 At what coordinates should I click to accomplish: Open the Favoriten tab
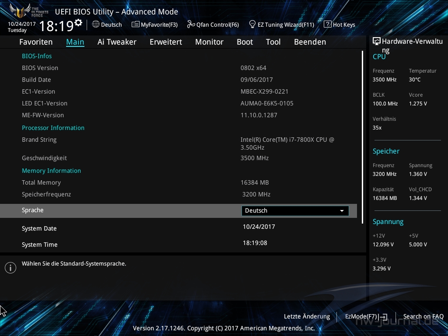point(36,42)
